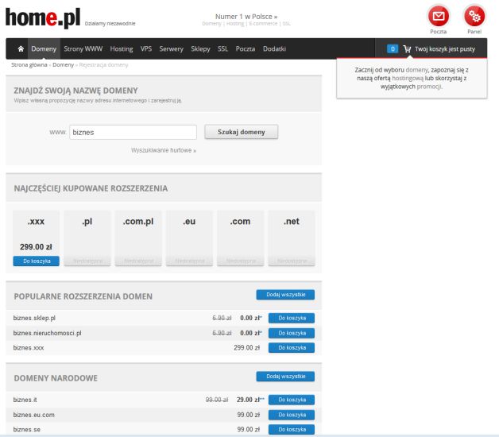499x437 pixels.
Task: Open the Panel gears icon
Action: click(474, 16)
